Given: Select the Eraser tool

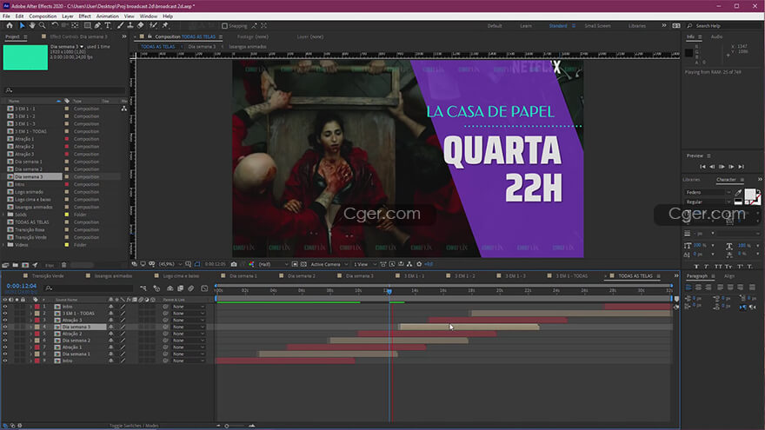Looking at the screenshot, I should 141,25.
